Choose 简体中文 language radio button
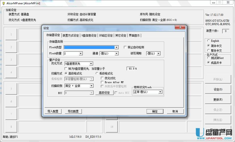235x142 pixels. pos(209,46)
